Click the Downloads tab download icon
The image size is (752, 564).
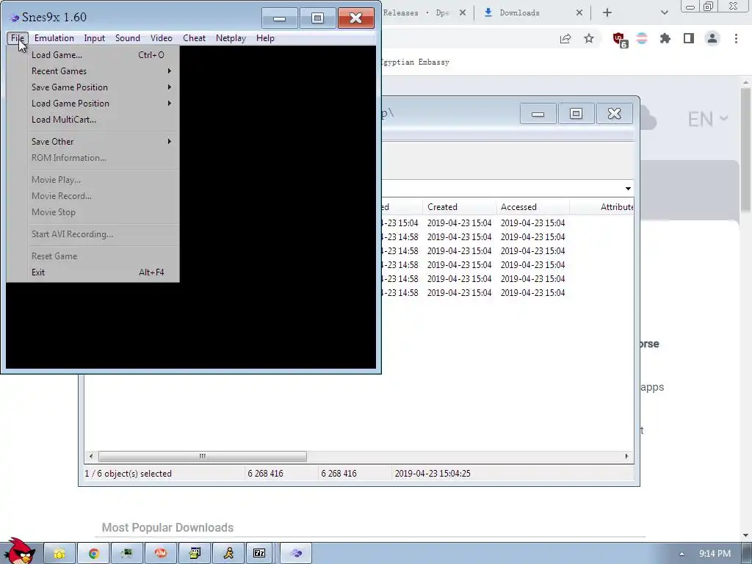click(x=488, y=13)
